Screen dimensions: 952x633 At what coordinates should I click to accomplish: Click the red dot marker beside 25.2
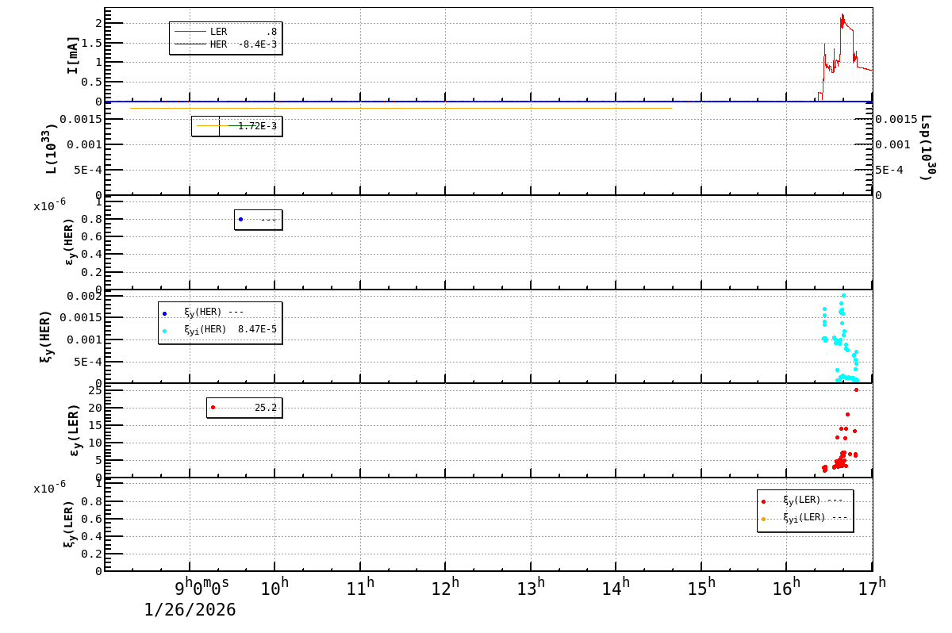click(213, 407)
